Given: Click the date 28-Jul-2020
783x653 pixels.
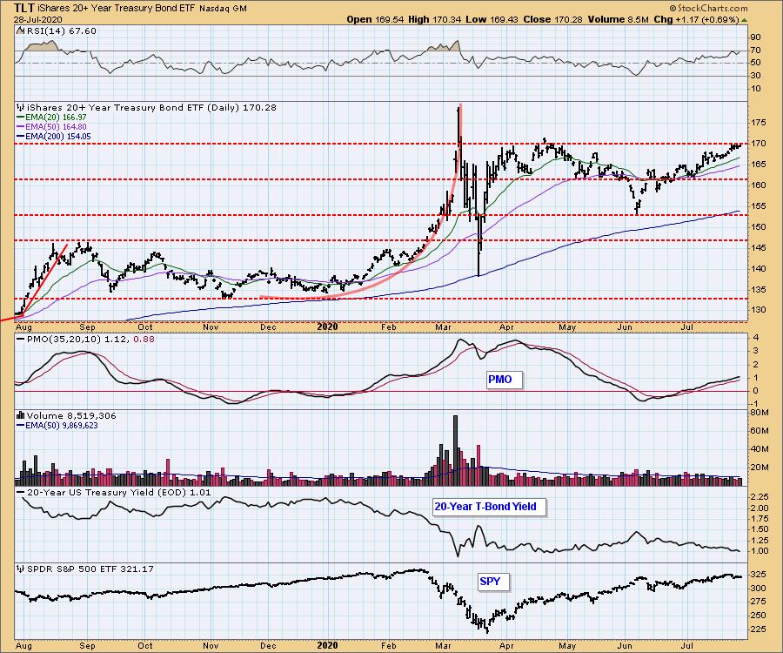Looking at the screenshot, I should point(37,19).
